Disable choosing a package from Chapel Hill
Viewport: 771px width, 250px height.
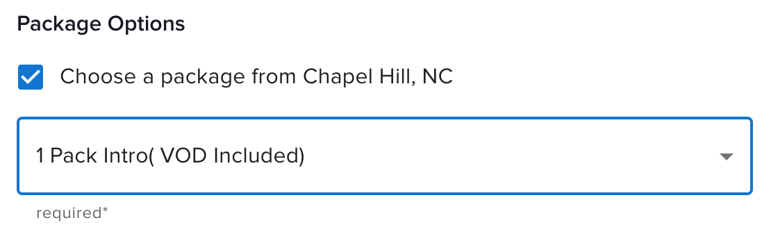coord(31,77)
